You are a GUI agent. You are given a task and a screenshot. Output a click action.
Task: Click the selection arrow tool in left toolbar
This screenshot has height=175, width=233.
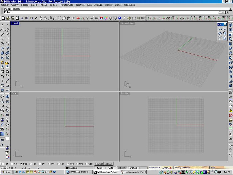(x=2, y=25)
